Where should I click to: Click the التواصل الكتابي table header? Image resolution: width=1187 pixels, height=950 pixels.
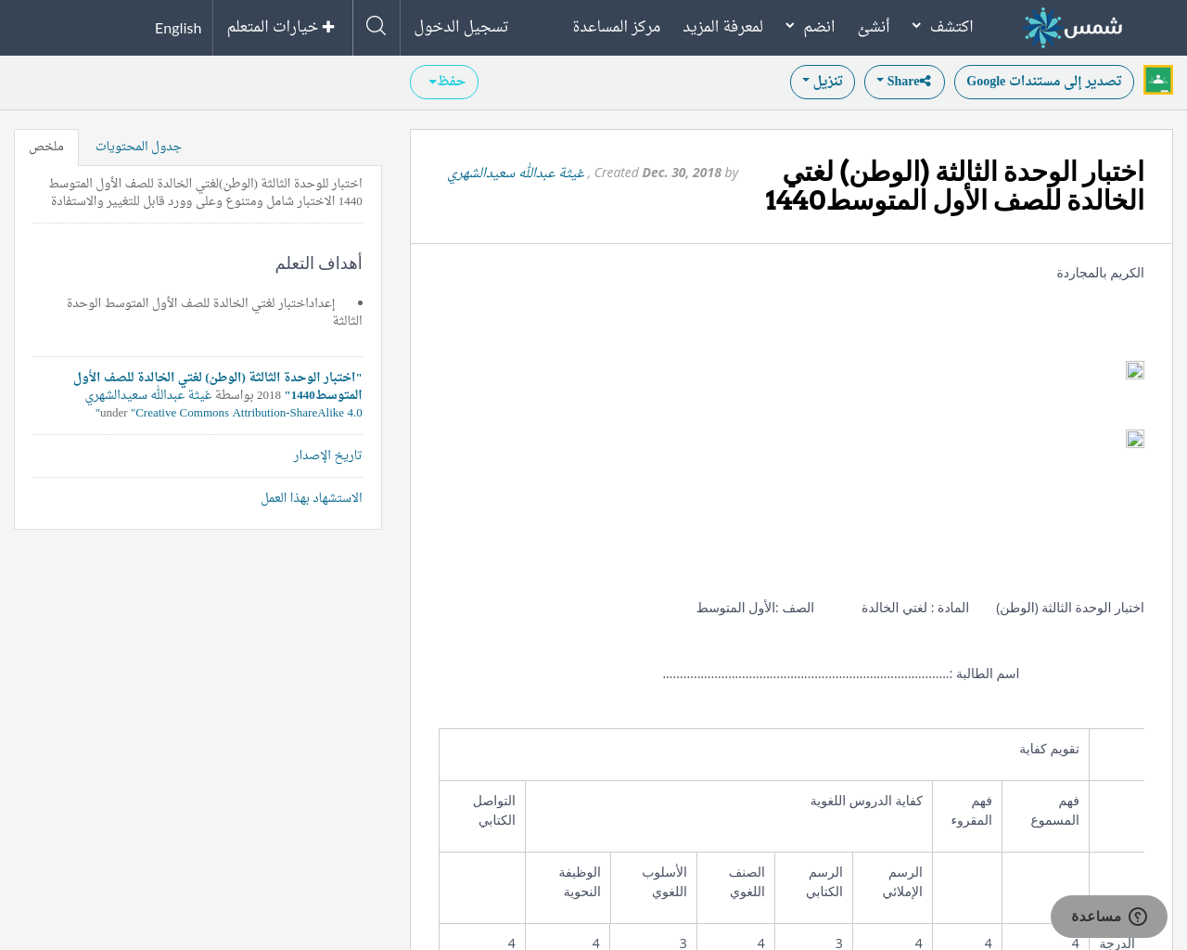click(482, 815)
